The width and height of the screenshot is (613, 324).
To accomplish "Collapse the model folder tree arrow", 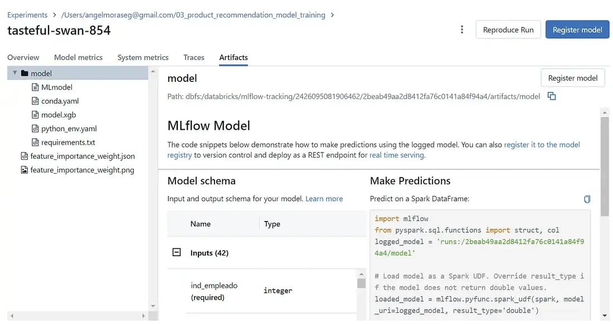I will 14,73.
